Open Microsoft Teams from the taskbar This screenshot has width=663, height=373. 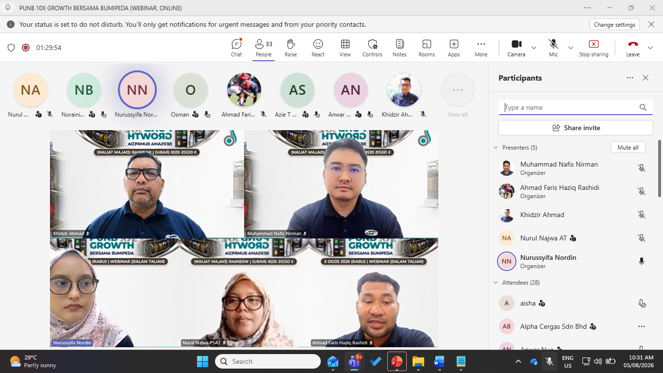(x=354, y=361)
